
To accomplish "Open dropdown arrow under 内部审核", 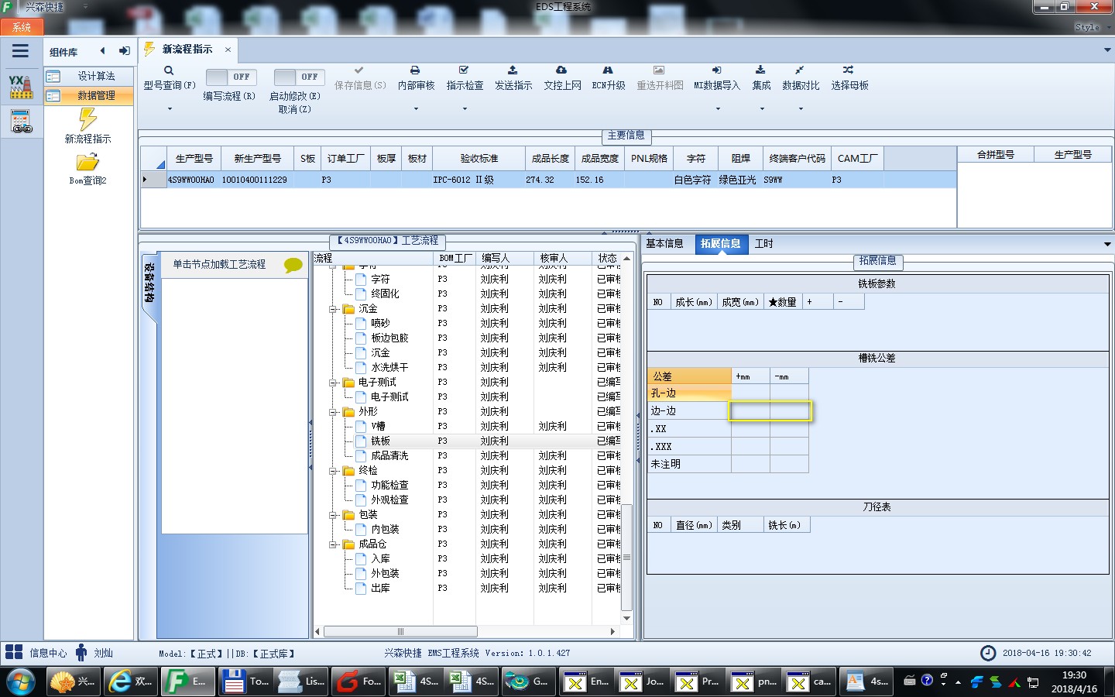I will point(416,108).
